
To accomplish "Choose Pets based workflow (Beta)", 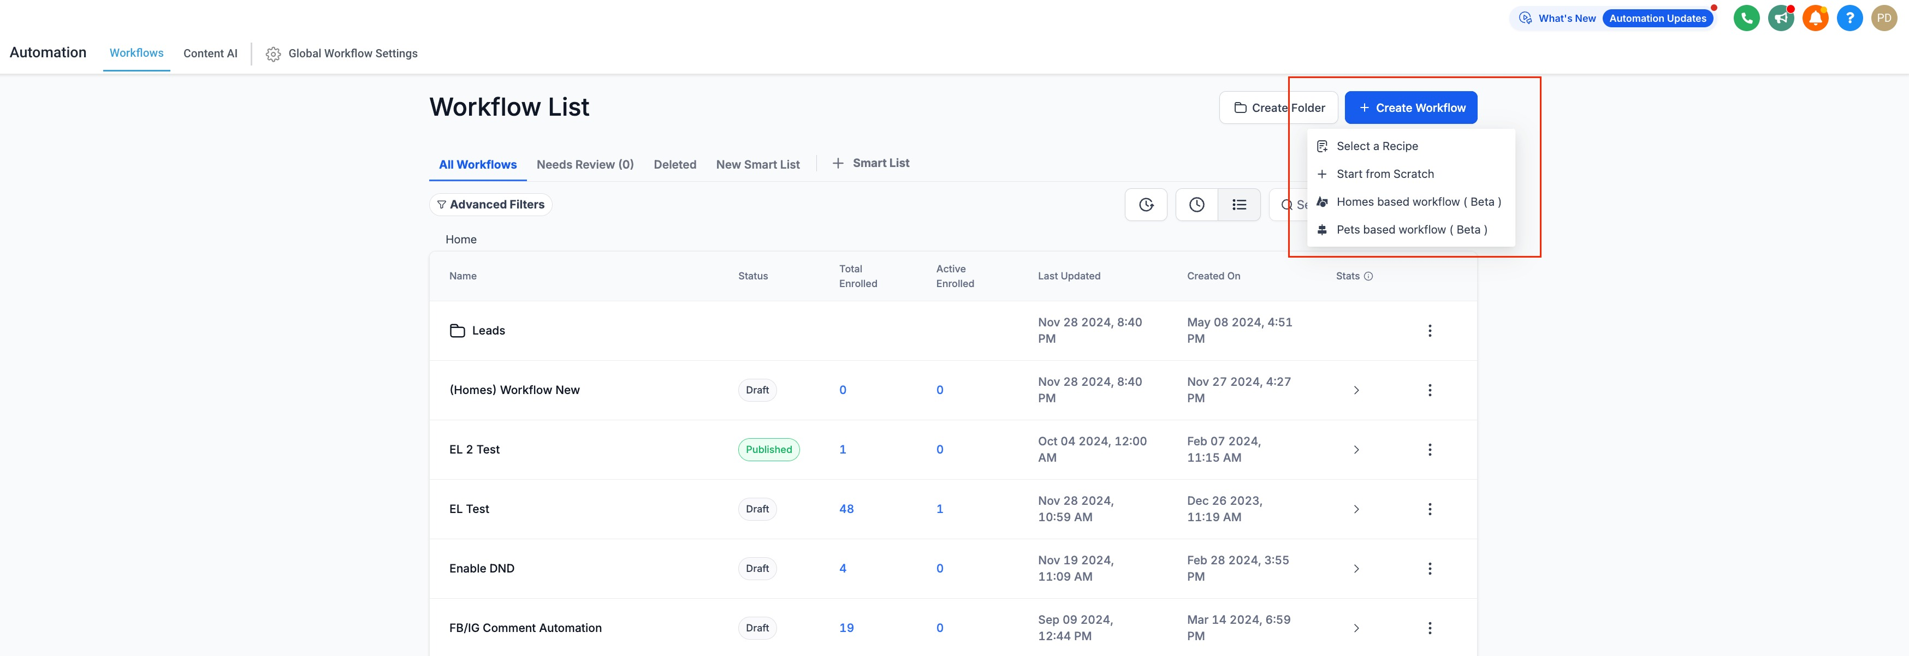I will (1411, 230).
